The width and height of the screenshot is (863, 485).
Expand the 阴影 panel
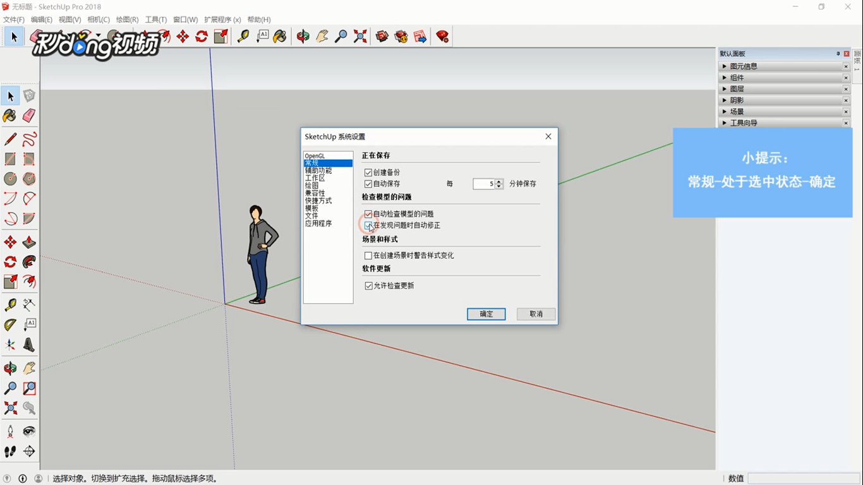pyautogui.click(x=784, y=100)
